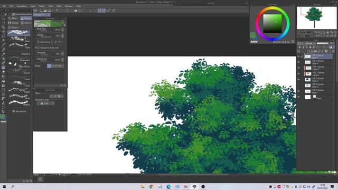Select the Move layer tool
The height and width of the screenshot is (190, 338).
click(x=3, y=32)
